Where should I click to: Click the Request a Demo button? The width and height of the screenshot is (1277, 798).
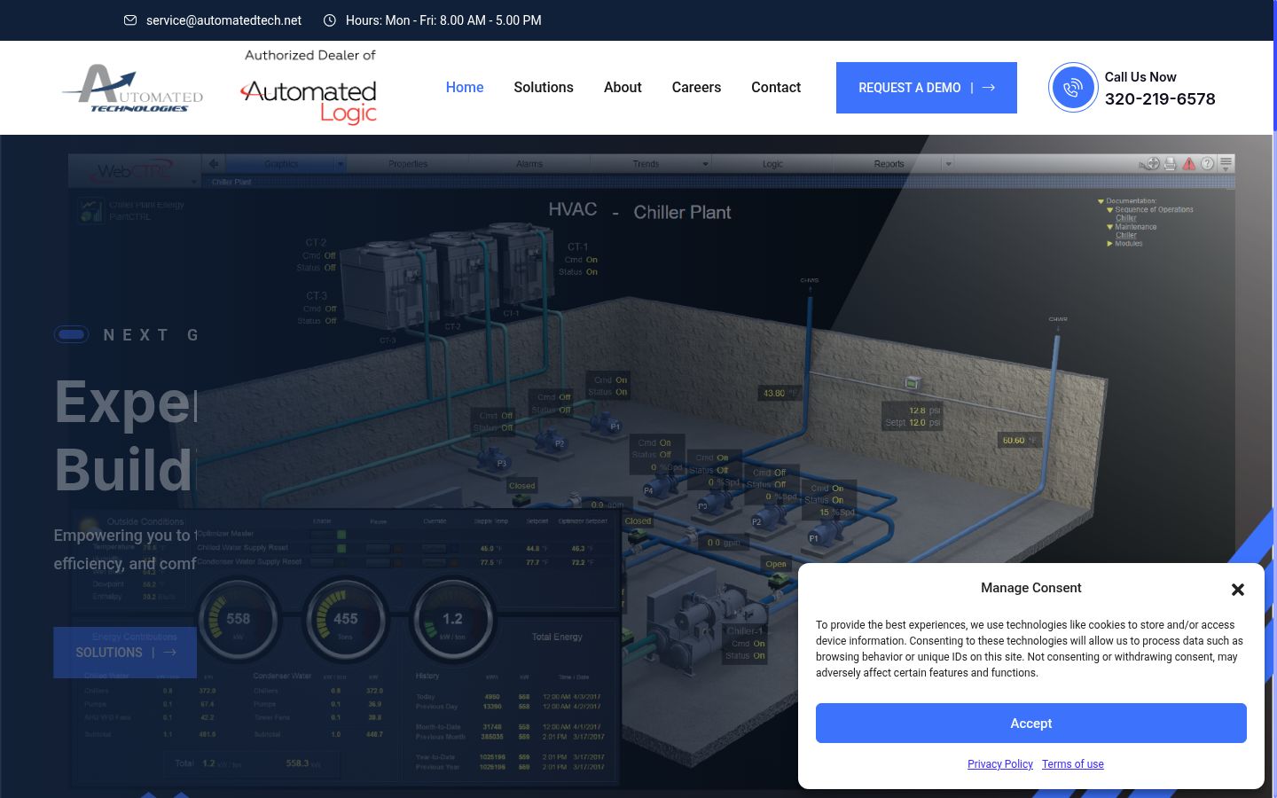[927, 88]
